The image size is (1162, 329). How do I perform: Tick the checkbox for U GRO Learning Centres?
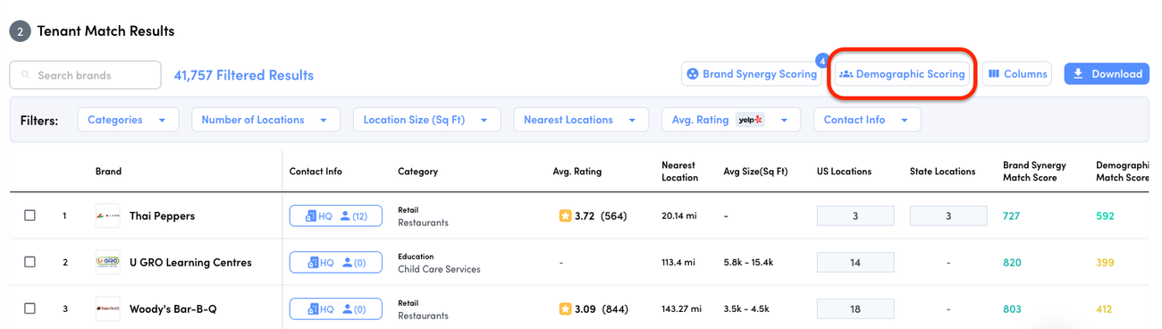tap(29, 262)
